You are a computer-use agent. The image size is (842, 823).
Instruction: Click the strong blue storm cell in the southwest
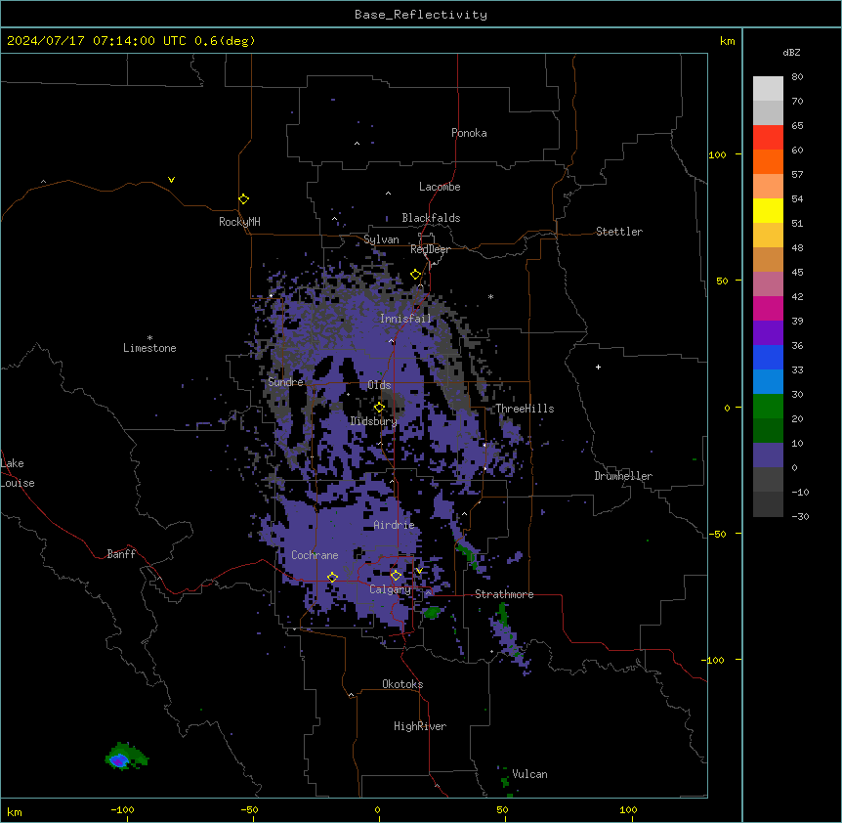pos(119,760)
